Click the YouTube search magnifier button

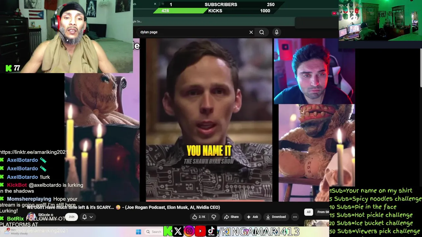click(261, 32)
